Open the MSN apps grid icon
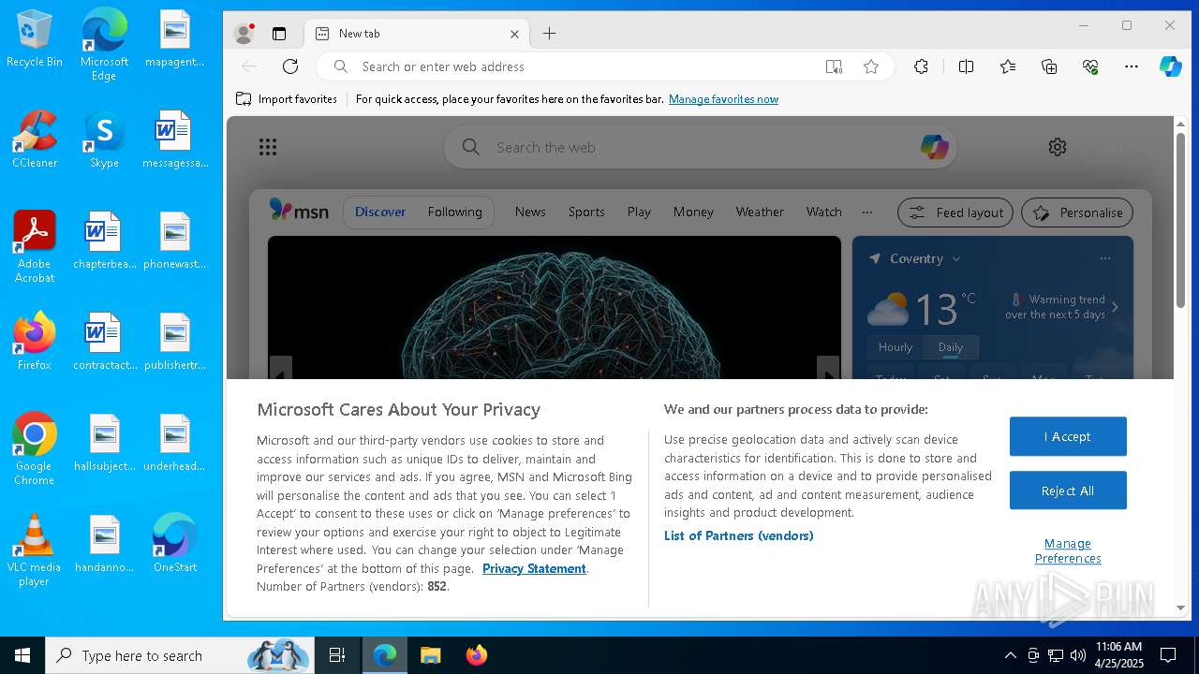 [268, 147]
